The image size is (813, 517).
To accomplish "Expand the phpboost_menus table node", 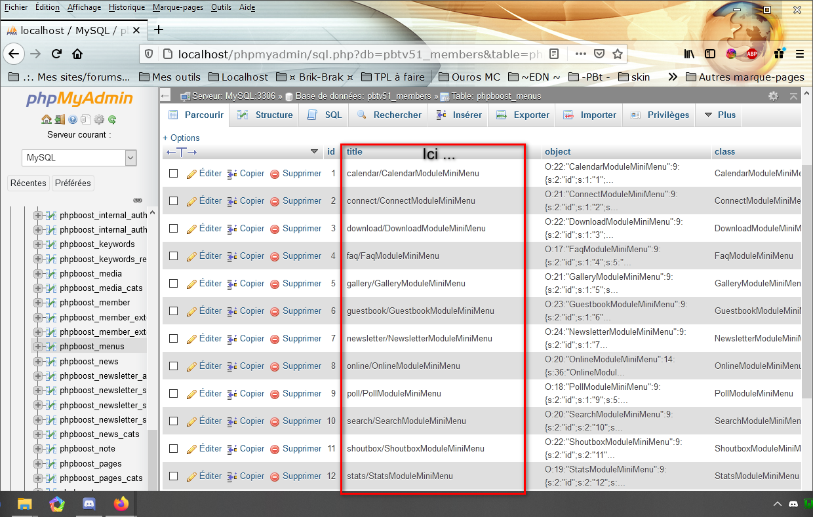I will coord(38,347).
